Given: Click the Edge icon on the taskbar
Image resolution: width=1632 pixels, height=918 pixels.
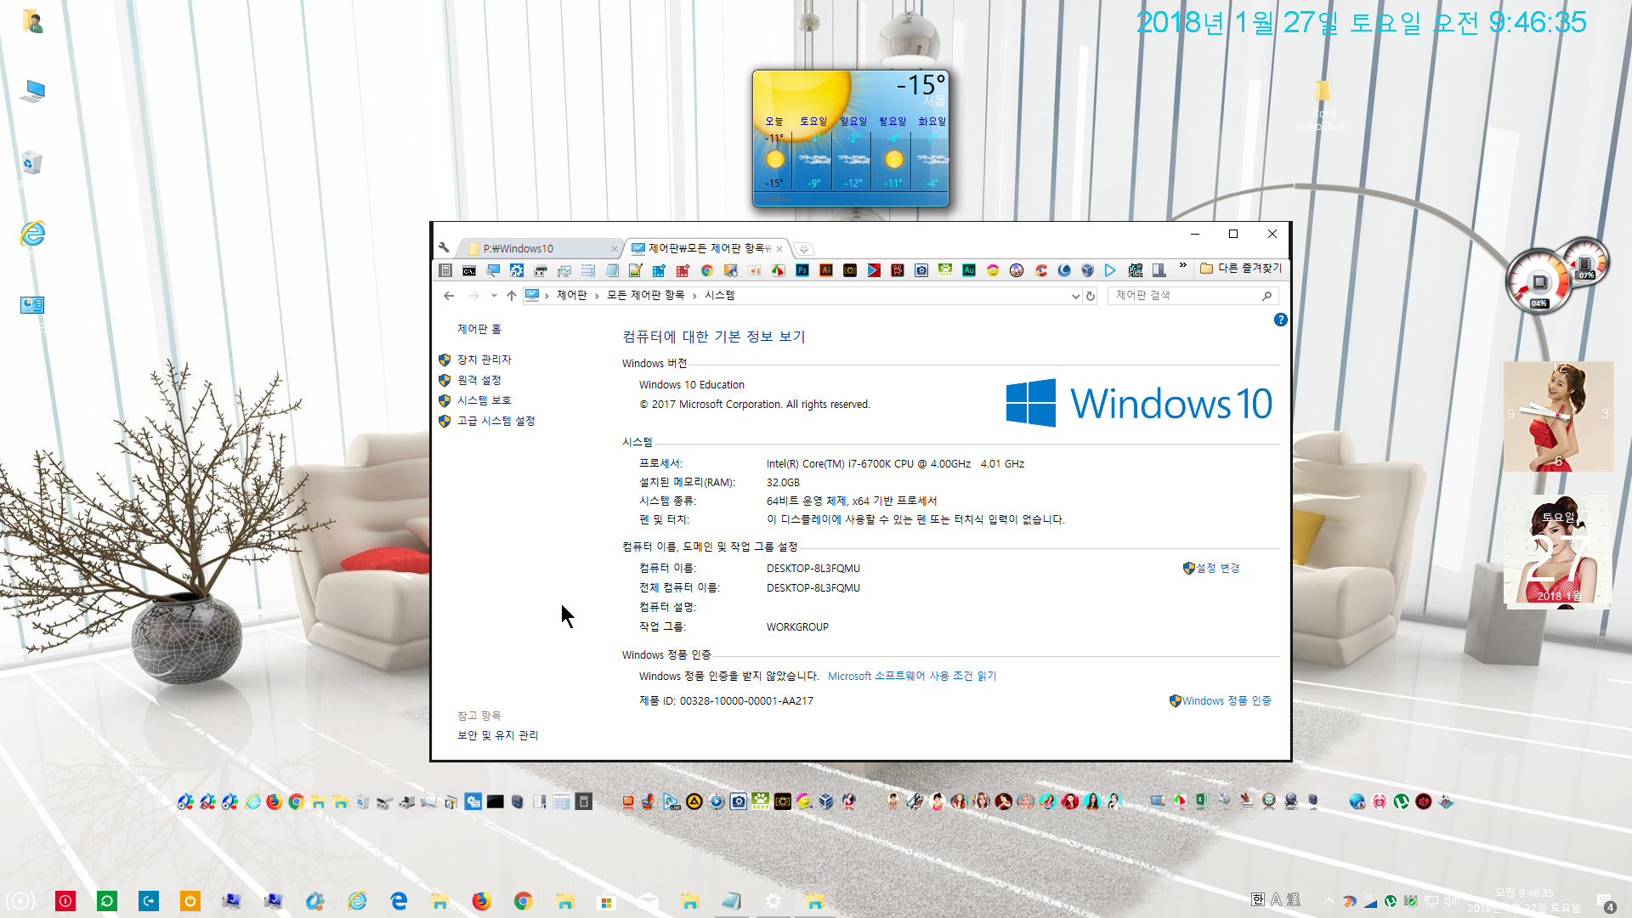Looking at the screenshot, I should pos(399,901).
